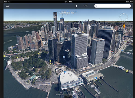Image resolution: width=135 pixels, height=98 pixels.
Task: Tap the blue ferry icon on the white rooftop
Action: 65,72
